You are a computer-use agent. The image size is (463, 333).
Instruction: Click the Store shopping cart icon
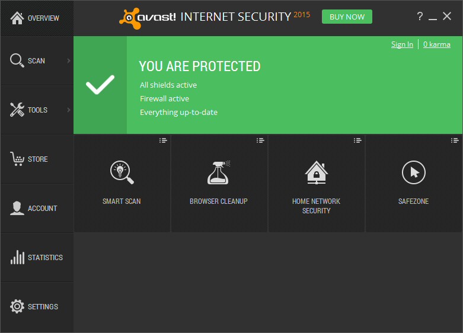pyautogui.click(x=17, y=159)
